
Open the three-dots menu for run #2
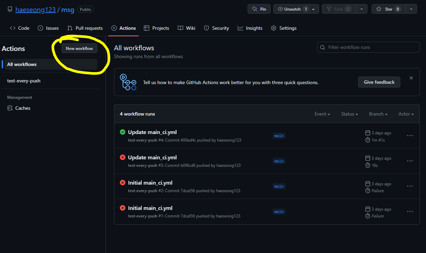[410, 186]
